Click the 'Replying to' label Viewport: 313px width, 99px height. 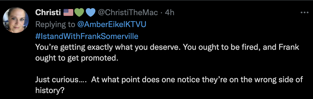click(55, 24)
